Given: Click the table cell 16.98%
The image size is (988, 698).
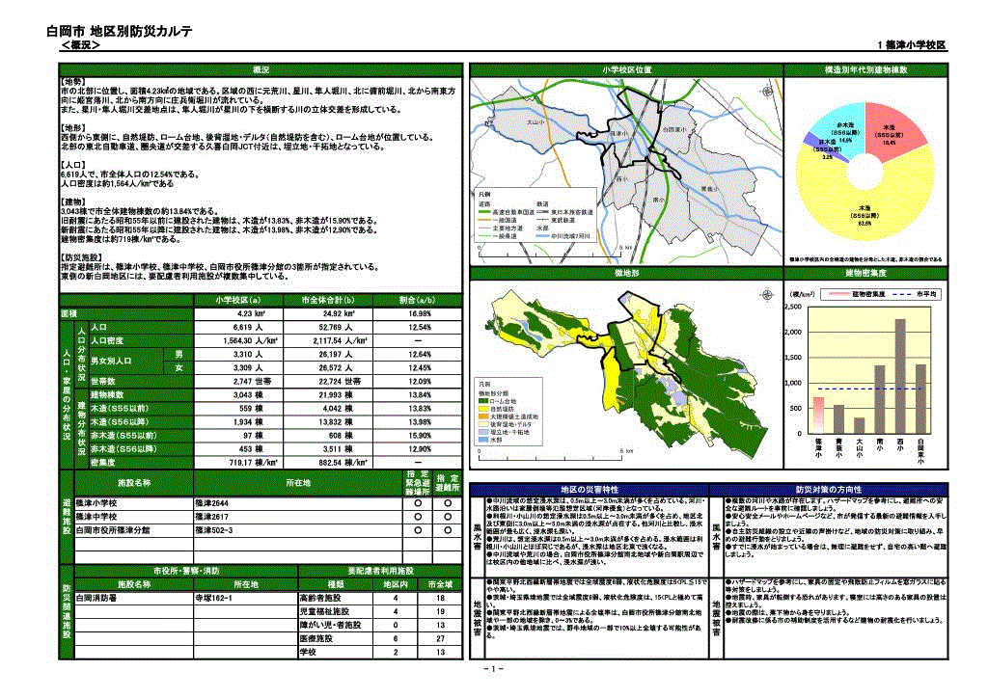Looking at the screenshot, I should (x=419, y=313).
